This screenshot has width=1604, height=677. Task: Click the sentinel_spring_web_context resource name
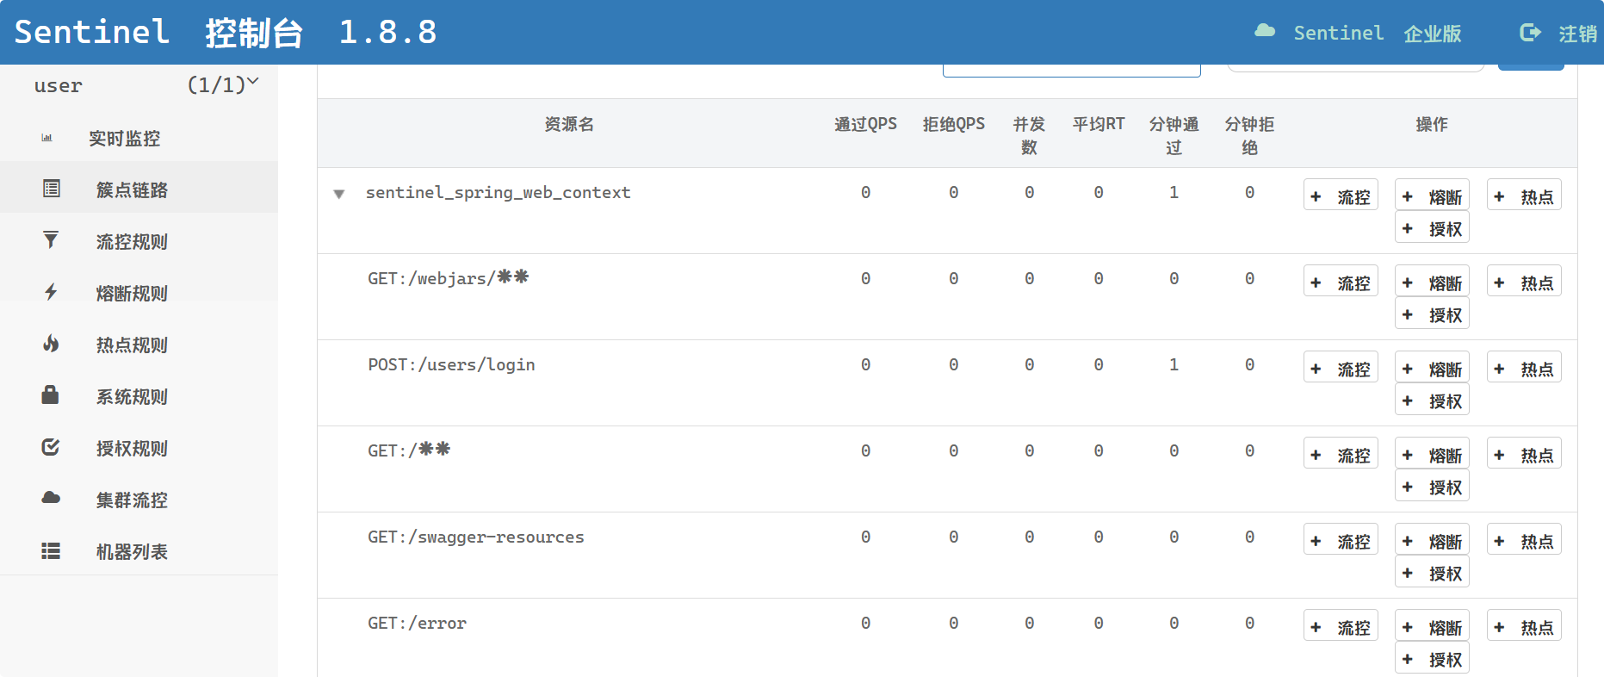[499, 193]
